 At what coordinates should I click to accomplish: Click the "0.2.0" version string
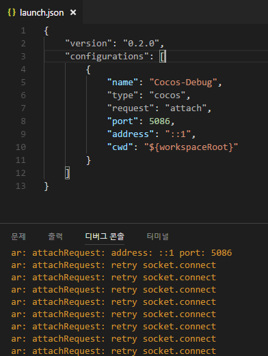coord(142,44)
